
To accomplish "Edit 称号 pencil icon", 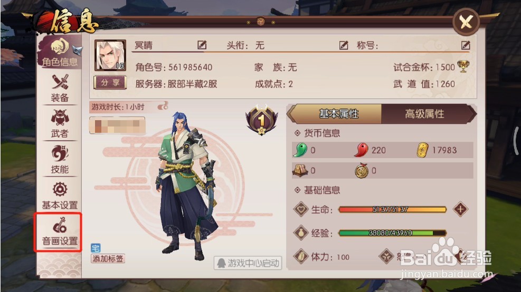I will (466, 45).
